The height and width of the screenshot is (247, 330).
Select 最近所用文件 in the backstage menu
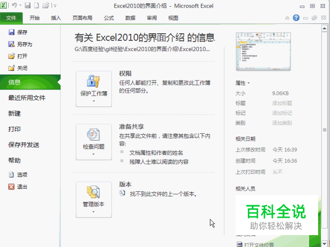click(27, 98)
